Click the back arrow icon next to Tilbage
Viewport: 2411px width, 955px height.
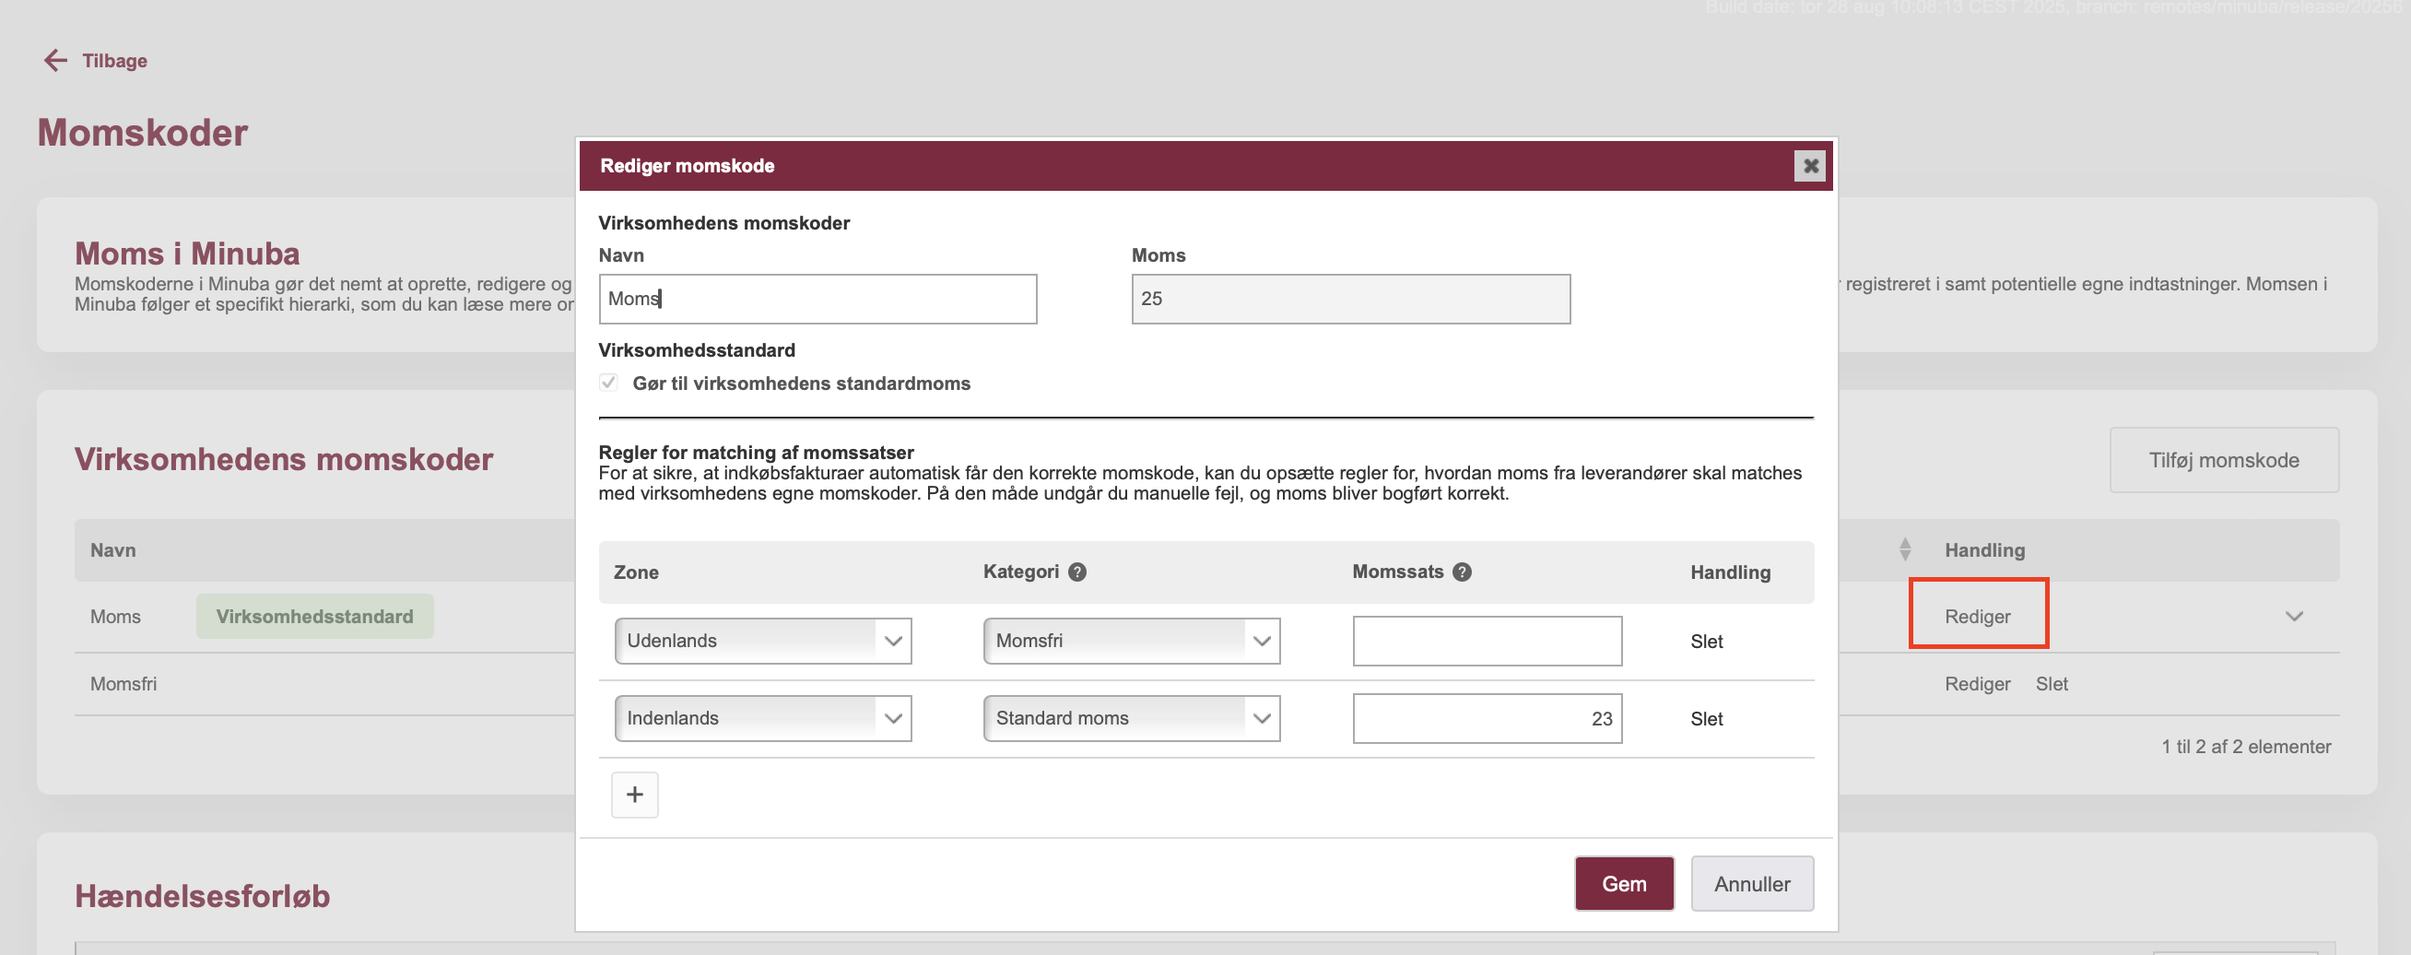[55, 61]
